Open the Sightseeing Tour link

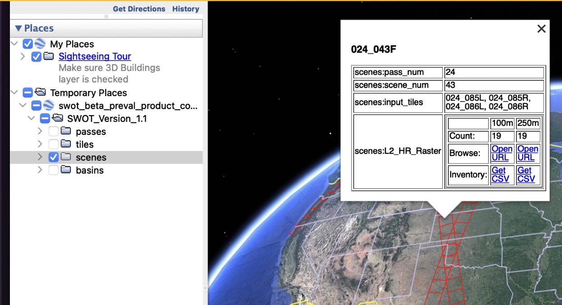(x=95, y=56)
